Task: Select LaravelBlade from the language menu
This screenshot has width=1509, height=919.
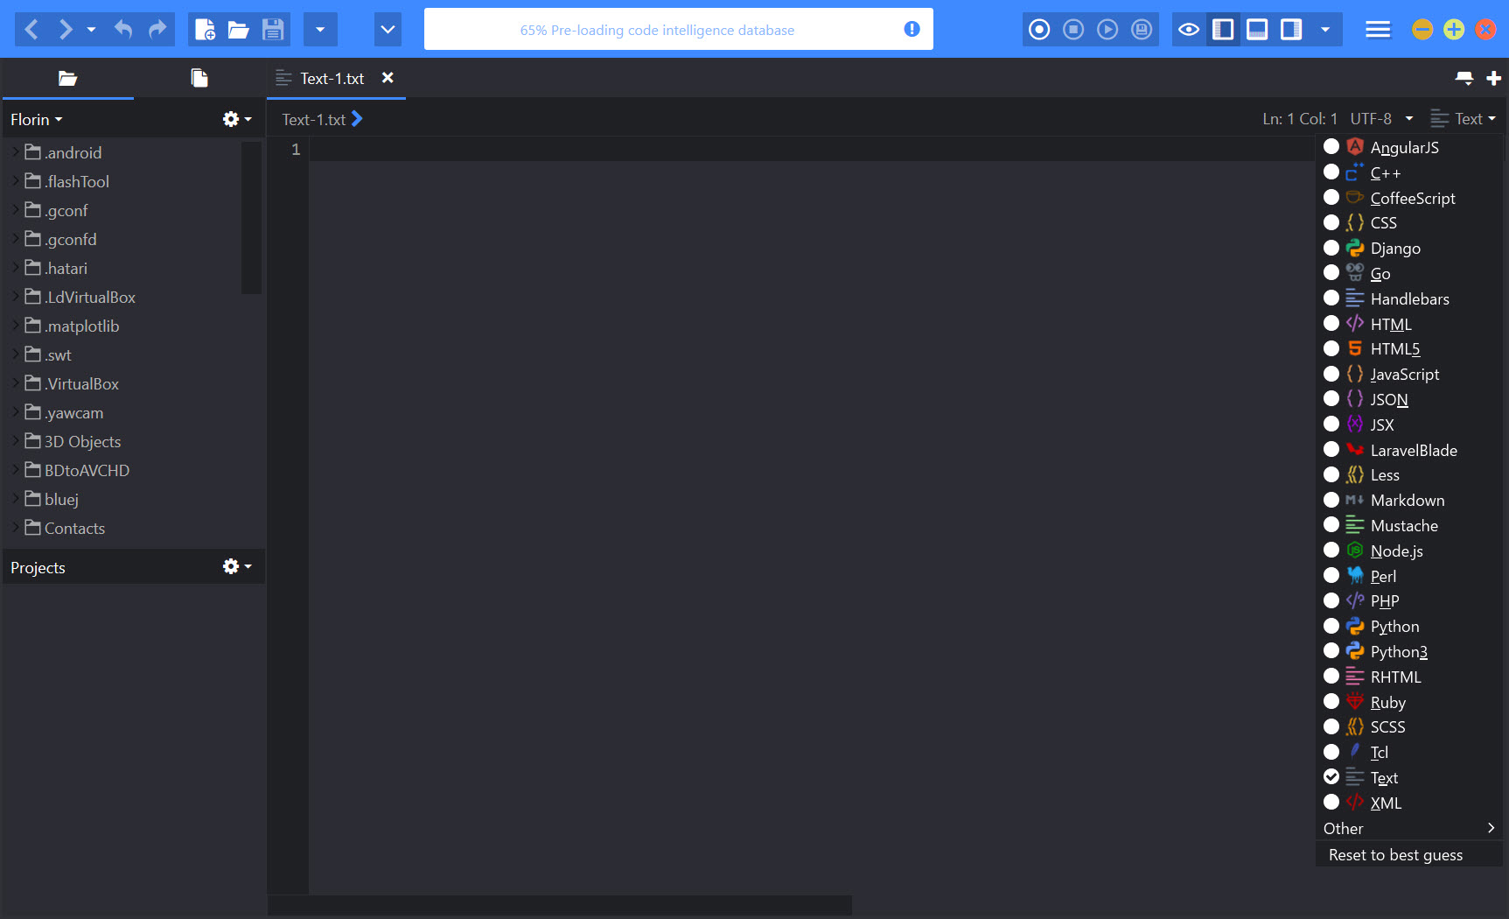Action: click(x=1408, y=451)
